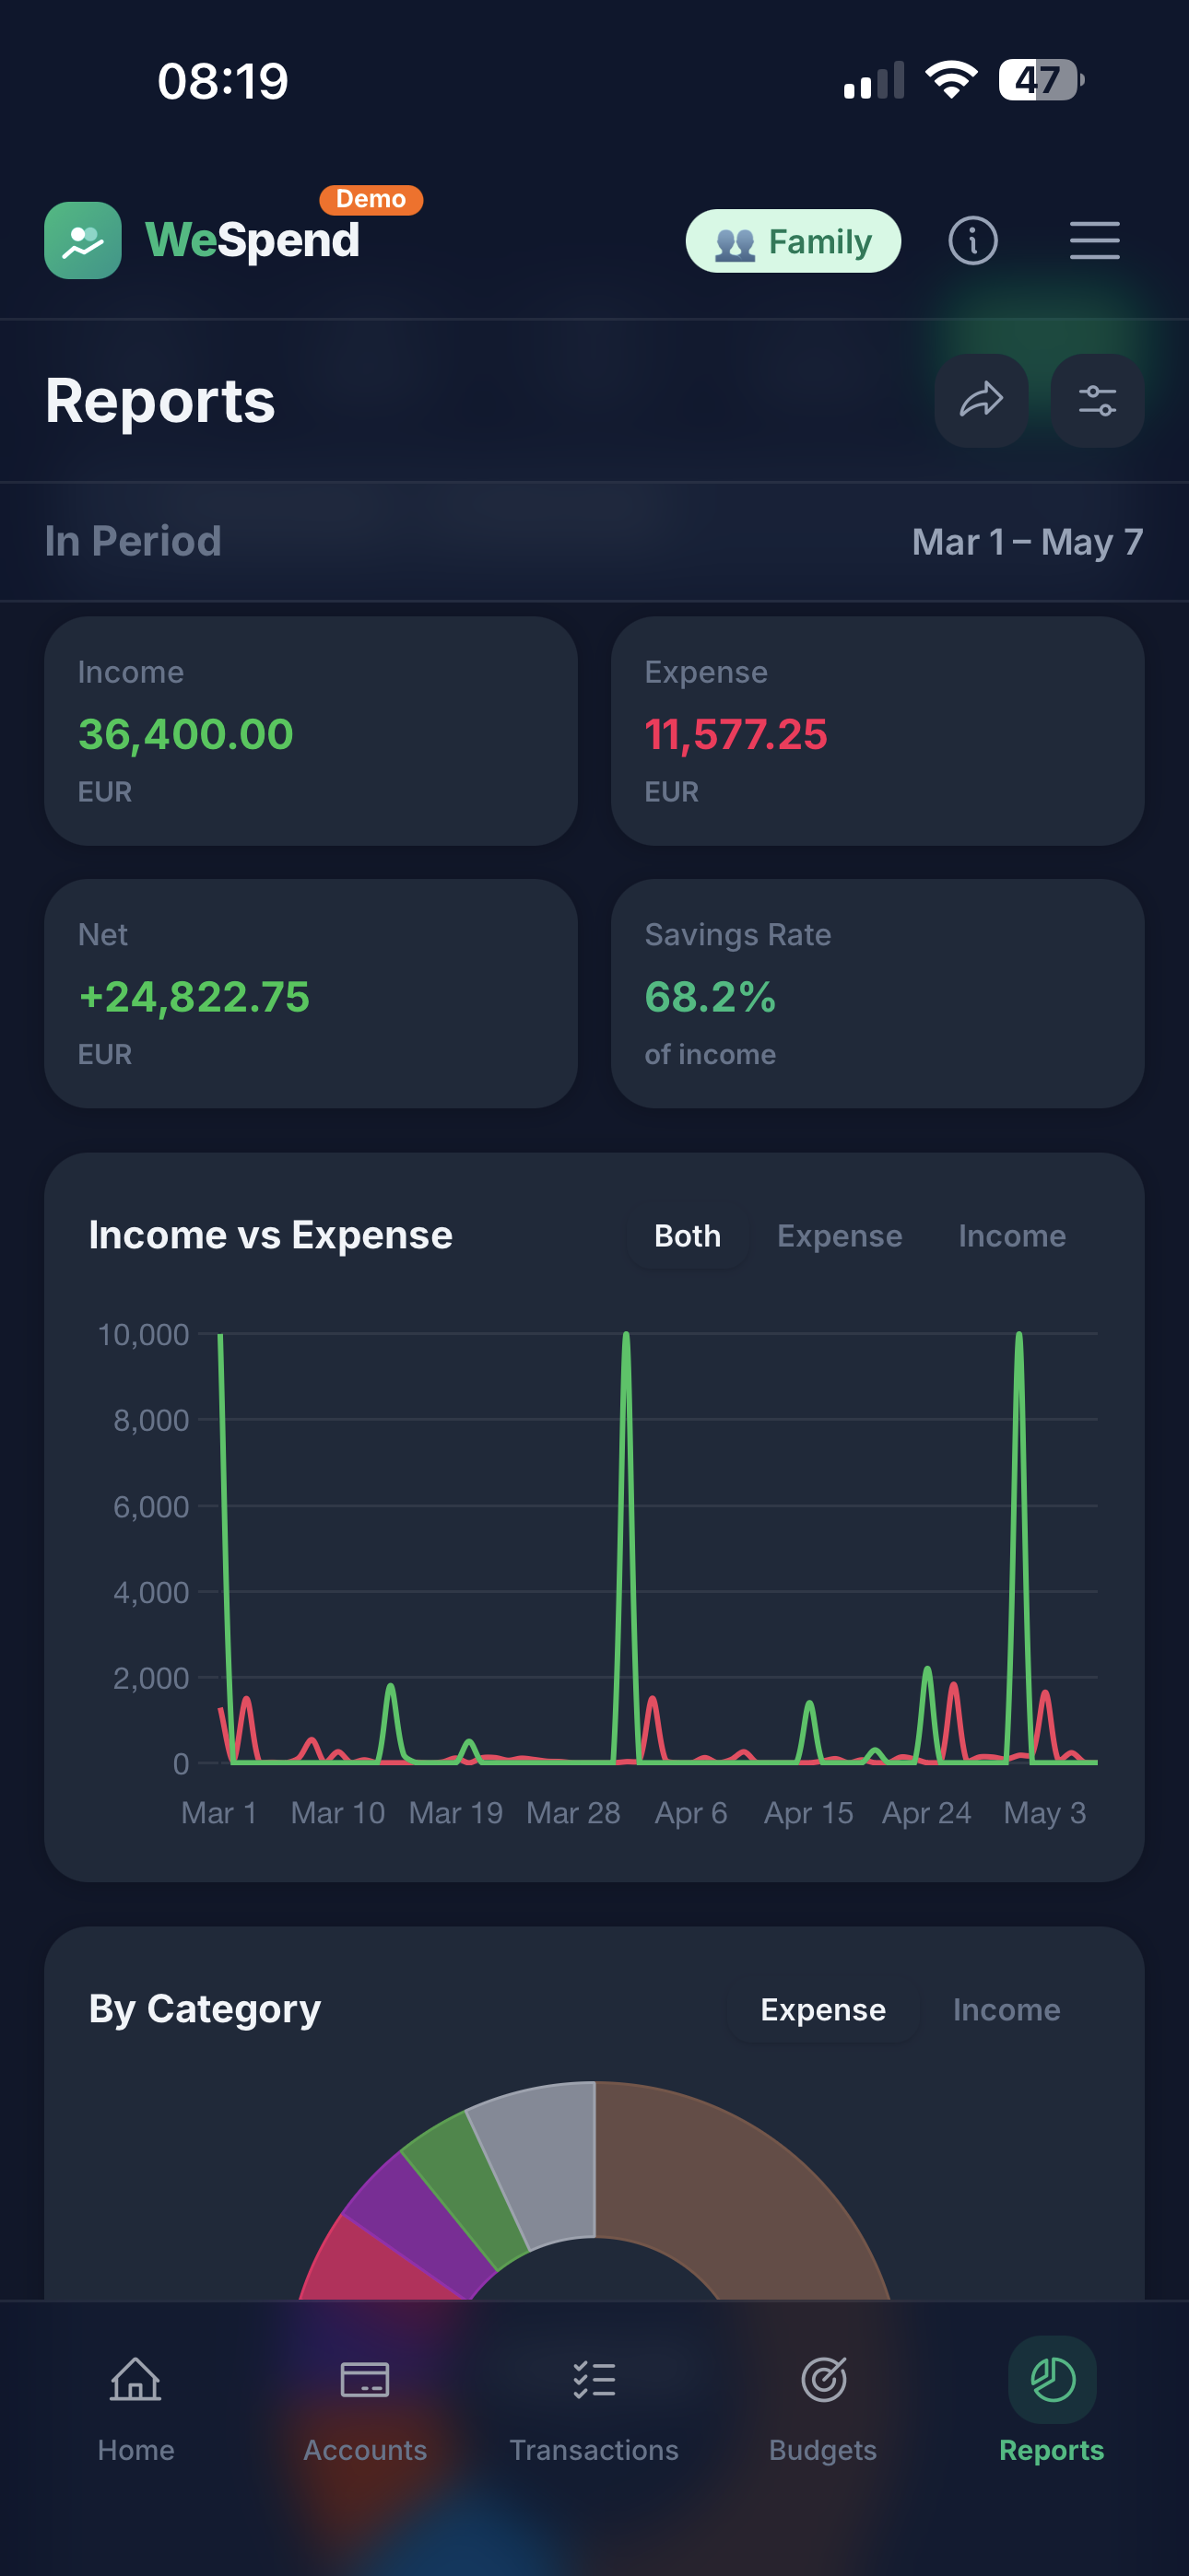Show only Expense in Income vs Expense chart
The width and height of the screenshot is (1189, 2576).
840,1236
